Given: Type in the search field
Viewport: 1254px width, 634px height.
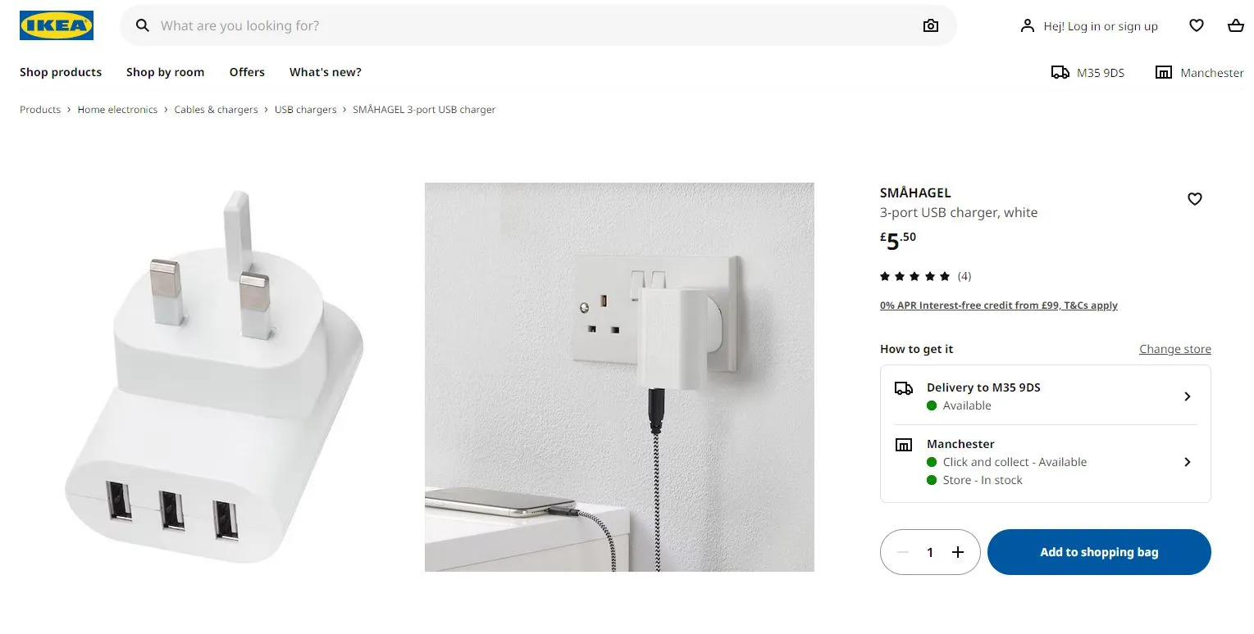Looking at the screenshot, I should (x=533, y=26).
